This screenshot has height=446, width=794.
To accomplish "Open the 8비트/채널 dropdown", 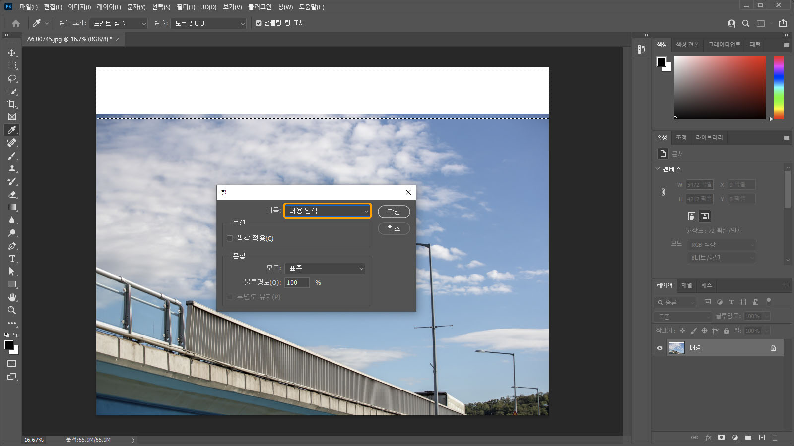I will (722, 258).
